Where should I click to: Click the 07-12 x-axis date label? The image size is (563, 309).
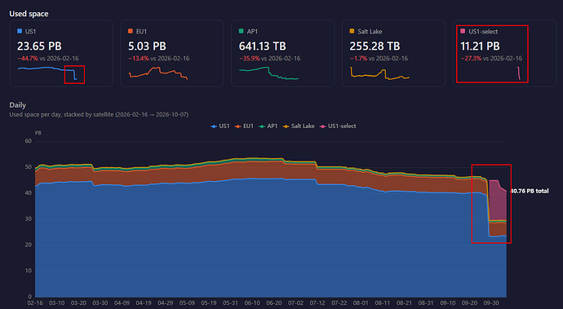(317, 303)
